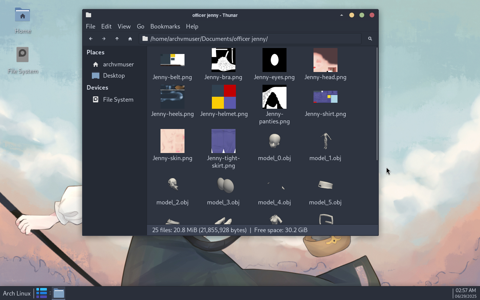Open File System under Devices
This screenshot has height=300, width=480.
[x=114, y=99]
